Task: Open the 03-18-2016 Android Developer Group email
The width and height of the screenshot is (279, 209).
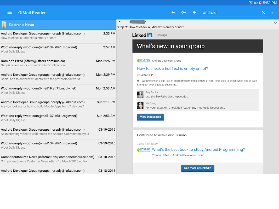Action: click(58, 171)
